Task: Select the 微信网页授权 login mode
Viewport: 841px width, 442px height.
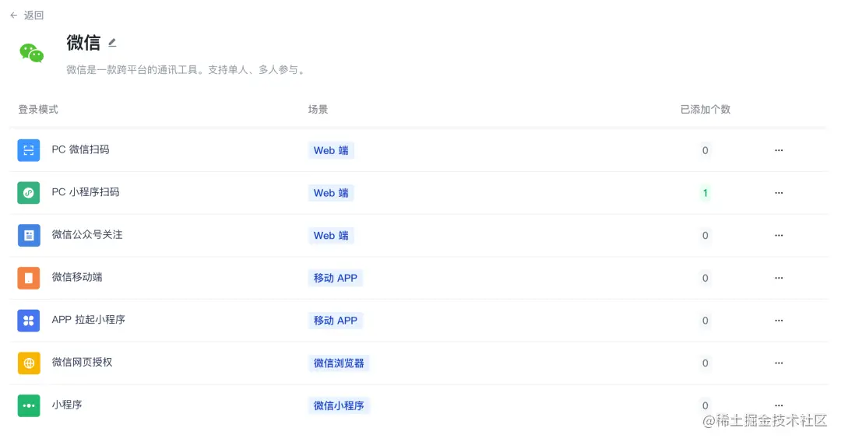Action: click(82, 362)
